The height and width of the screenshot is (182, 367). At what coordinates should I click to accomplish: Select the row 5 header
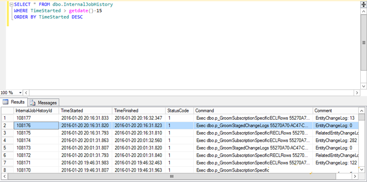(x=8, y=148)
